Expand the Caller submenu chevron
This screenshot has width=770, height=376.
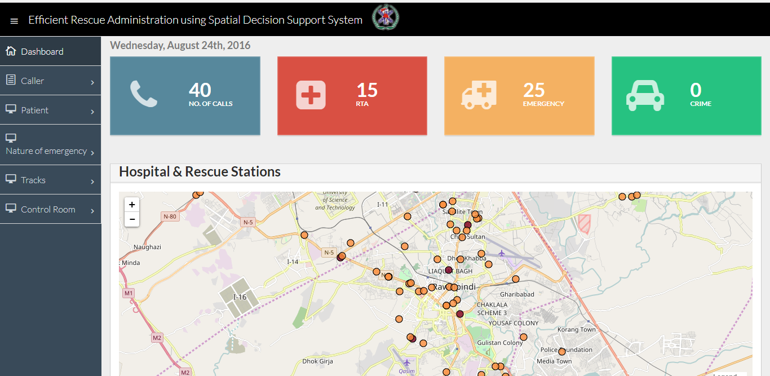tap(92, 83)
